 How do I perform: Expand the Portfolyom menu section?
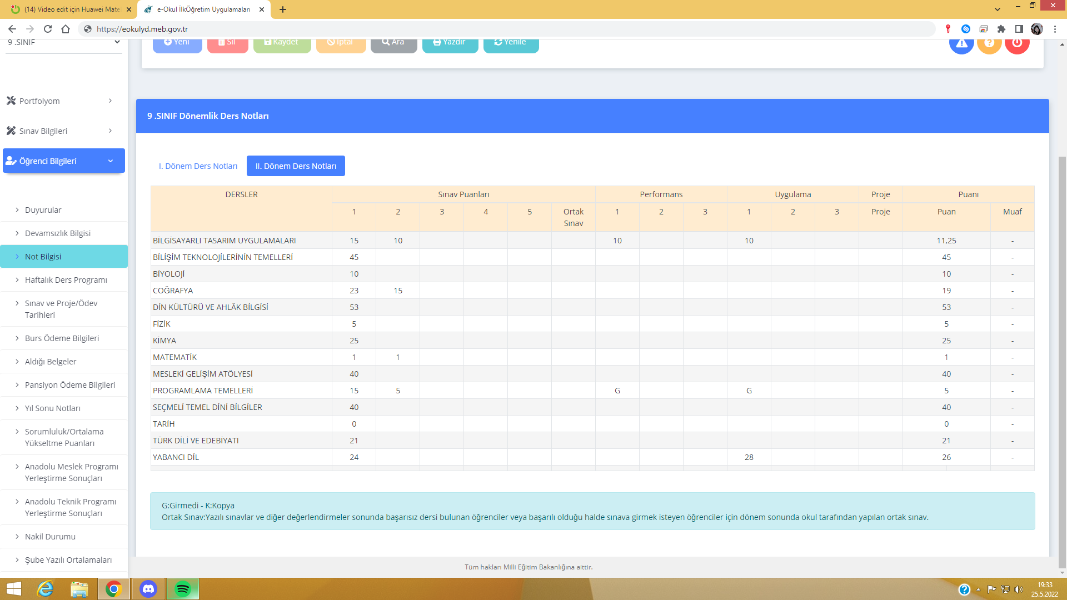59,101
